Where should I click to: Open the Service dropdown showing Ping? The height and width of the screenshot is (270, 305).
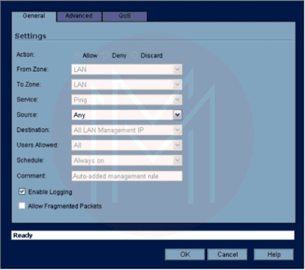point(177,100)
